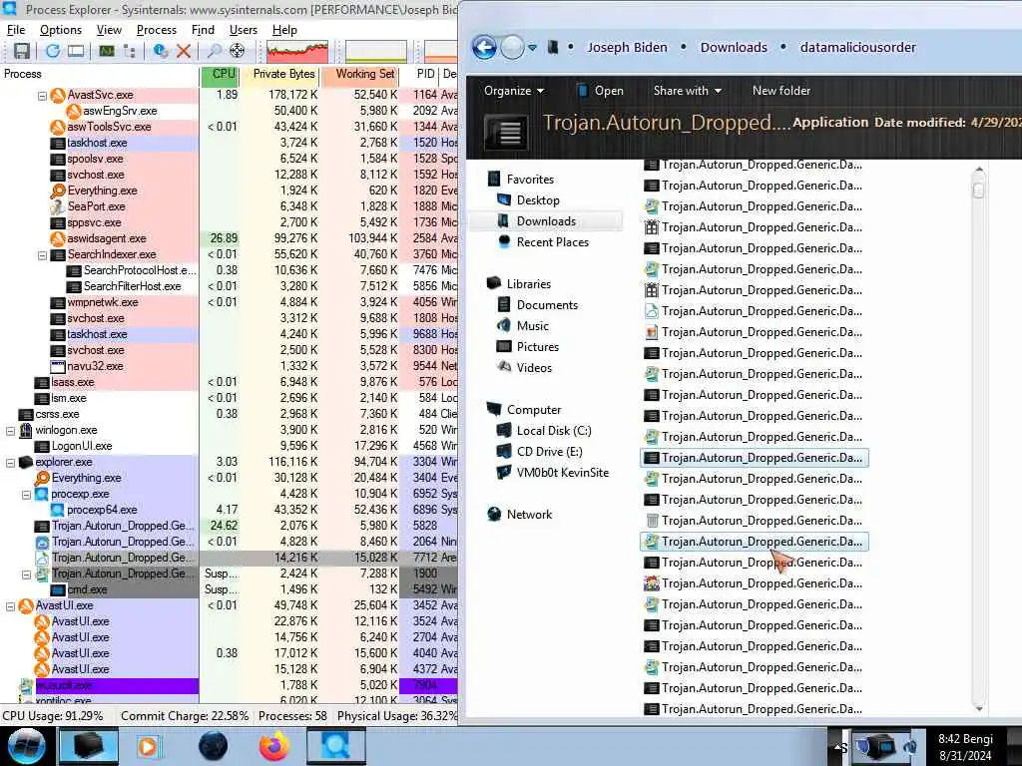Image resolution: width=1022 pixels, height=766 pixels.
Task: Collapse the SearchIndexer.exe tree node
Action: 42,255
